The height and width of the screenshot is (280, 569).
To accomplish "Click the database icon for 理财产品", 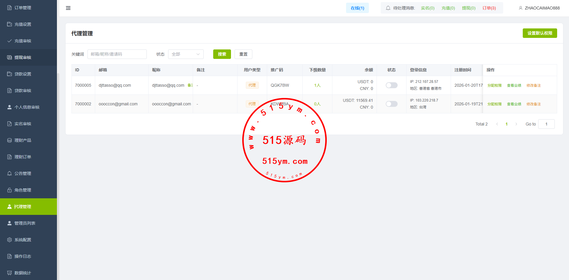I will coord(9,140).
